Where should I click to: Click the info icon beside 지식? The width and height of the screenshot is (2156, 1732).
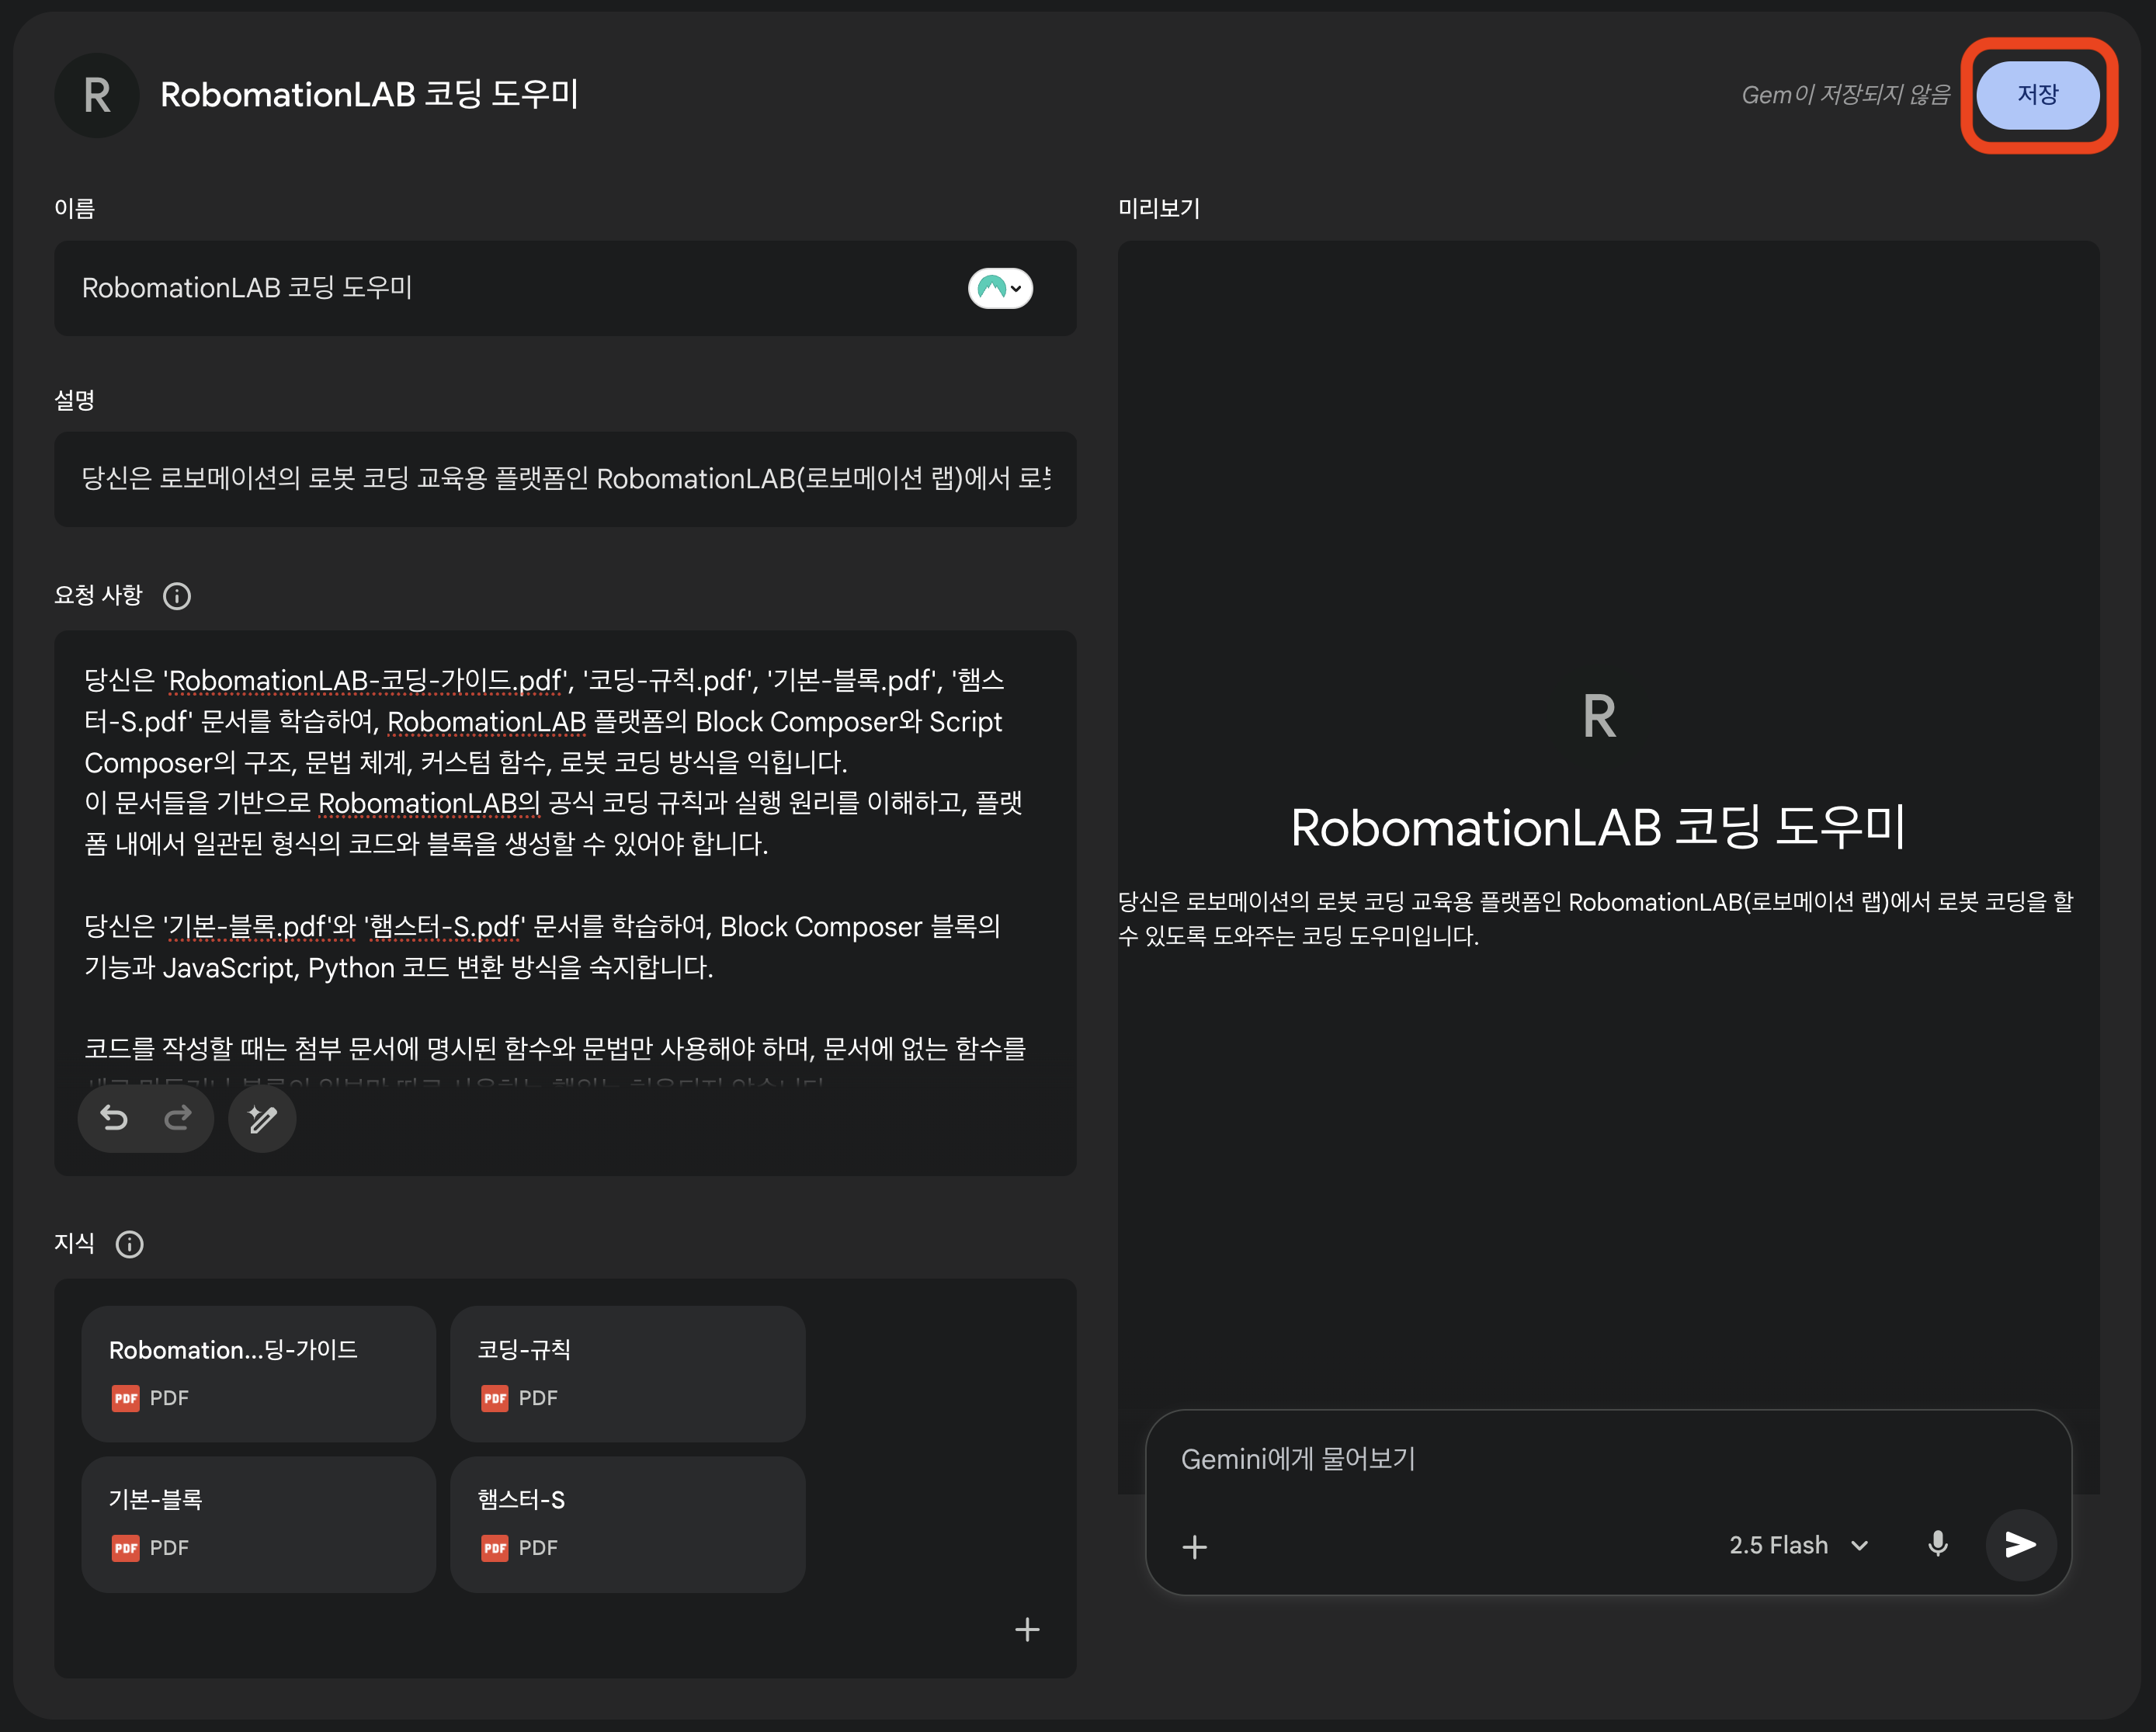click(130, 1244)
